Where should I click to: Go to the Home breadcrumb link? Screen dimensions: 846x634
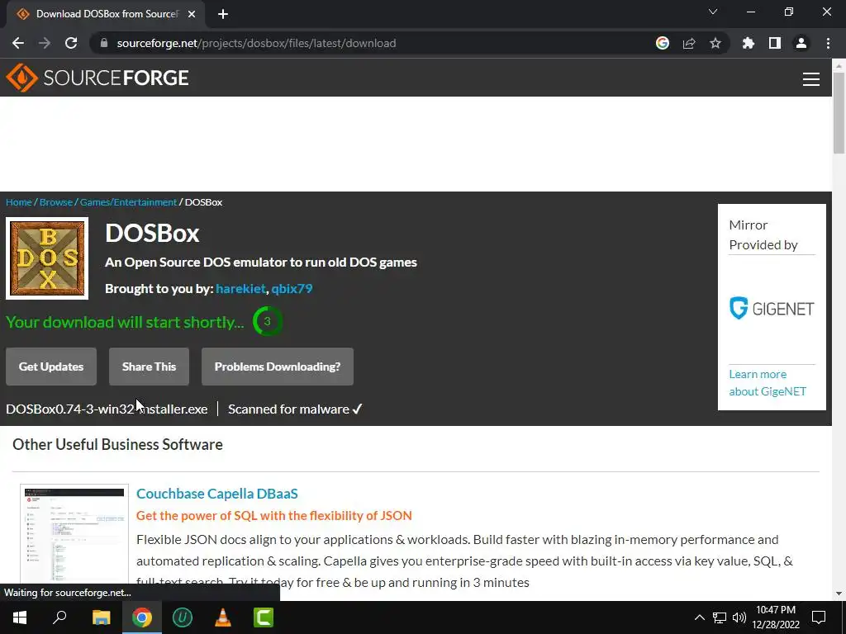19,202
